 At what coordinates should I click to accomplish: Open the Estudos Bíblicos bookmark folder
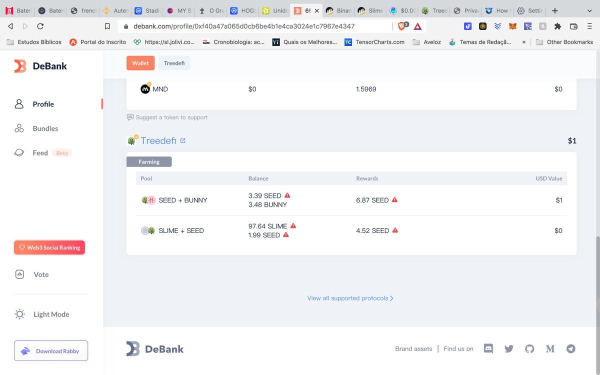point(34,42)
